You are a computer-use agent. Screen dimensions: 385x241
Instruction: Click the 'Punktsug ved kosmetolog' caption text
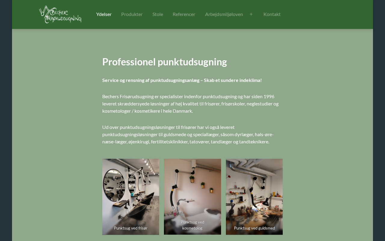[x=192, y=225]
